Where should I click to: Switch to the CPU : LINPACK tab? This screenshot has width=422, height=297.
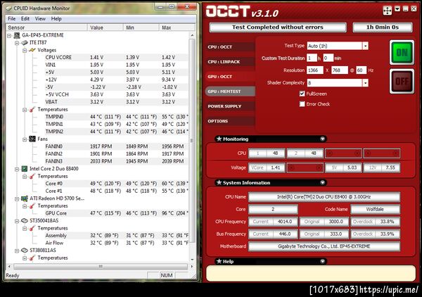pyautogui.click(x=231, y=62)
